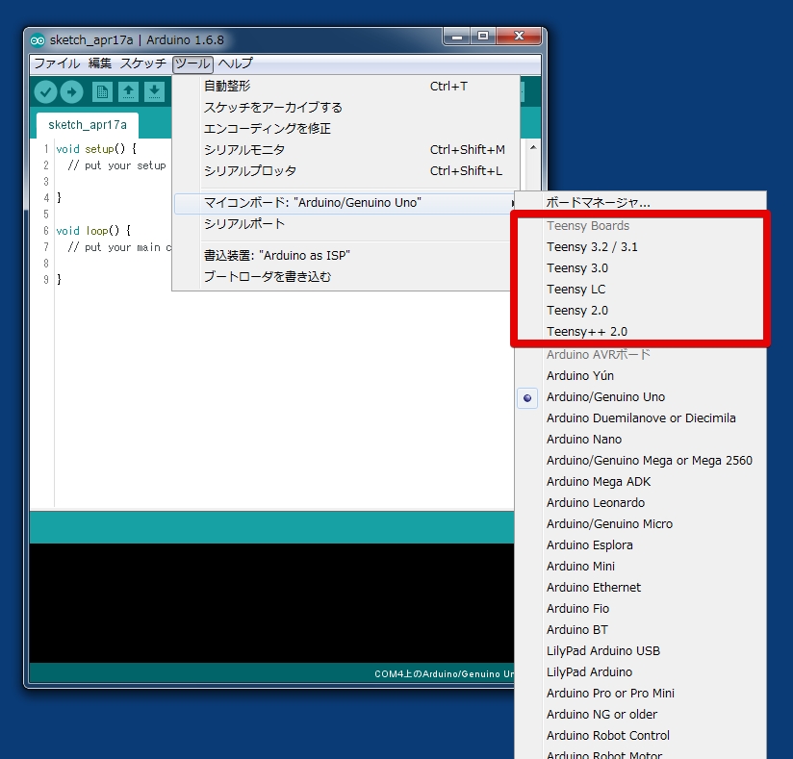Close the Arduino window
Image resolution: width=793 pixels, height=759 pixels.
(x=519, y=37)
